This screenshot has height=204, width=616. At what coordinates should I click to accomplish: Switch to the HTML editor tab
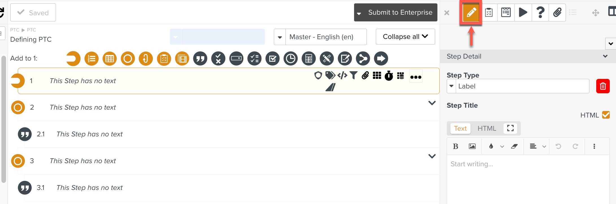[487, 128]
